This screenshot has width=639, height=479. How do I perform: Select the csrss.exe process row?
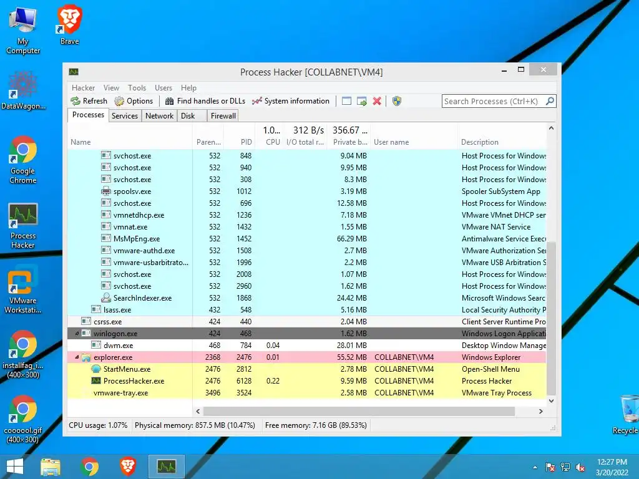(307, 321)
